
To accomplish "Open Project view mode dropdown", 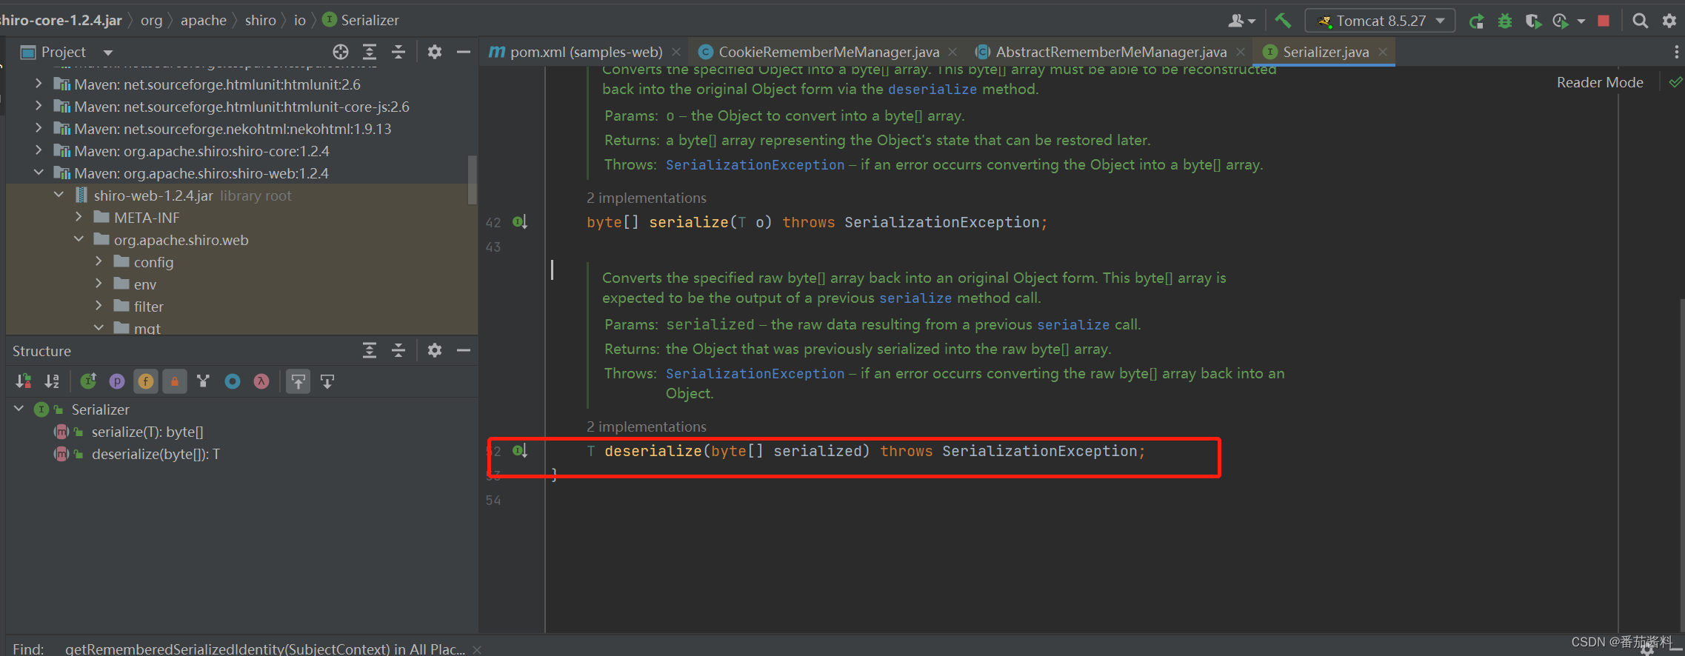I will (108, 52).
